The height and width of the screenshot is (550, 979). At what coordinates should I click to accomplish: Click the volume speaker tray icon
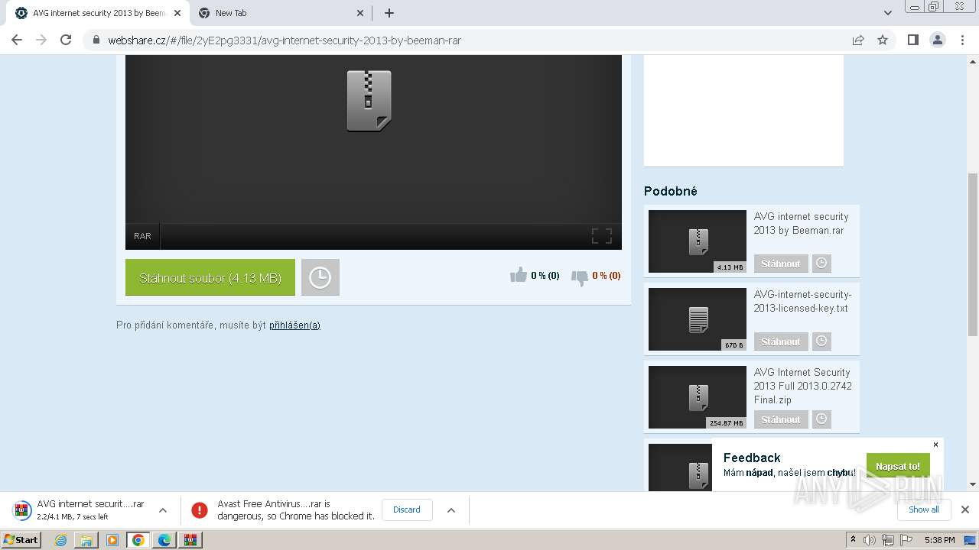(x=870, y=540)
